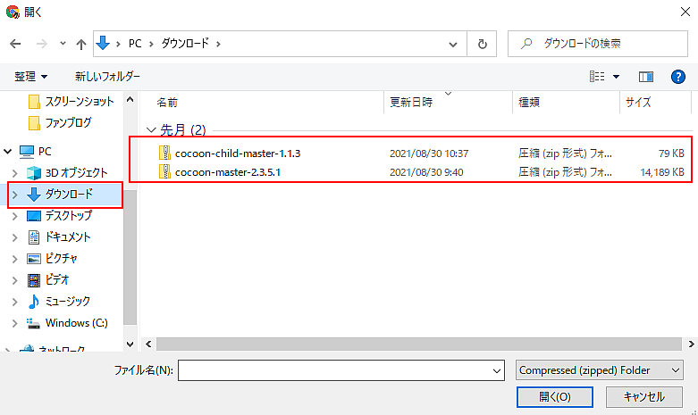Click PC in the address breadcrumb

click(135, 44)
